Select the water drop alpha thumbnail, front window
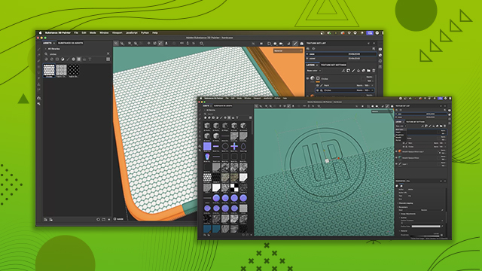Screen dimensions: 482x271 (x=243, y=146)
